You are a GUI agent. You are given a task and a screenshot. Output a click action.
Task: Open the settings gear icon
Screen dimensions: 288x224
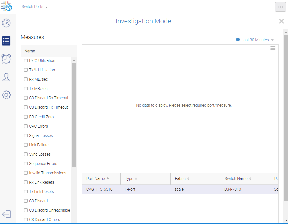tap(6, 95)
